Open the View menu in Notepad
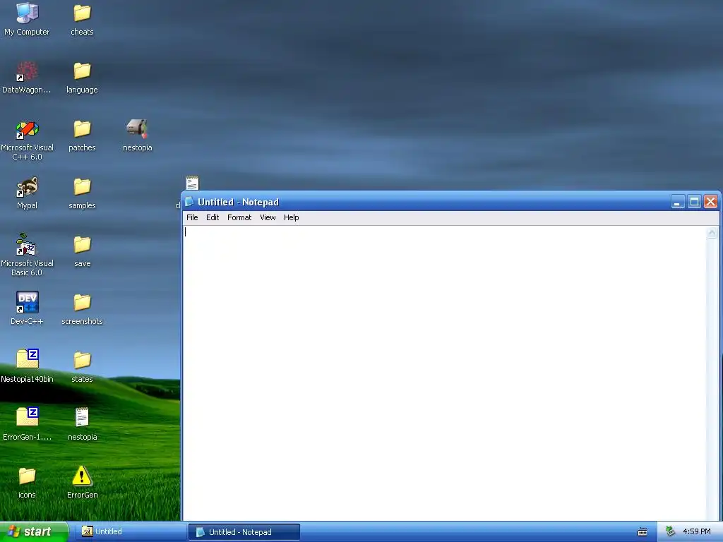Image resolution: width=723 pixels, height=542 pixels. pos(268,217)
